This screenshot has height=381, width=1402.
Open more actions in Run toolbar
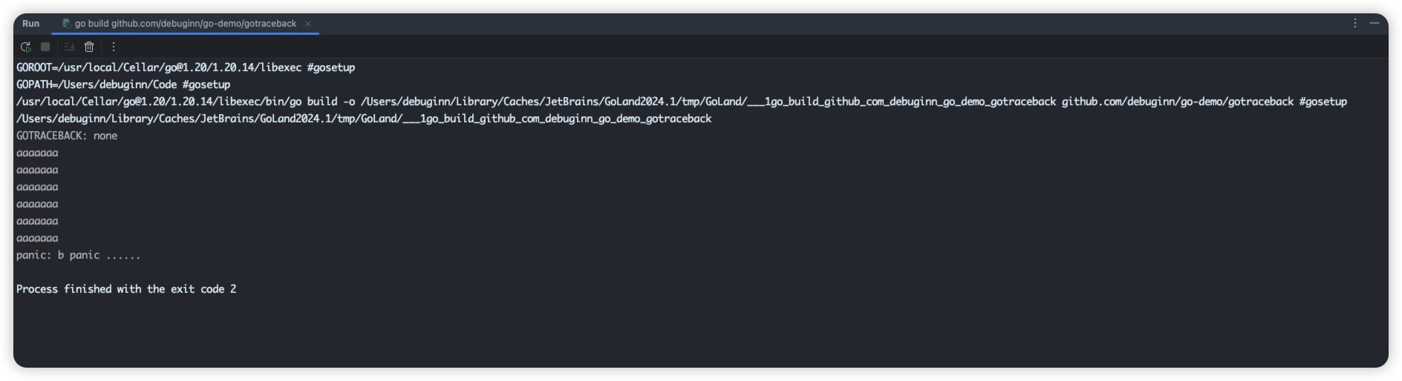[114, 47]
